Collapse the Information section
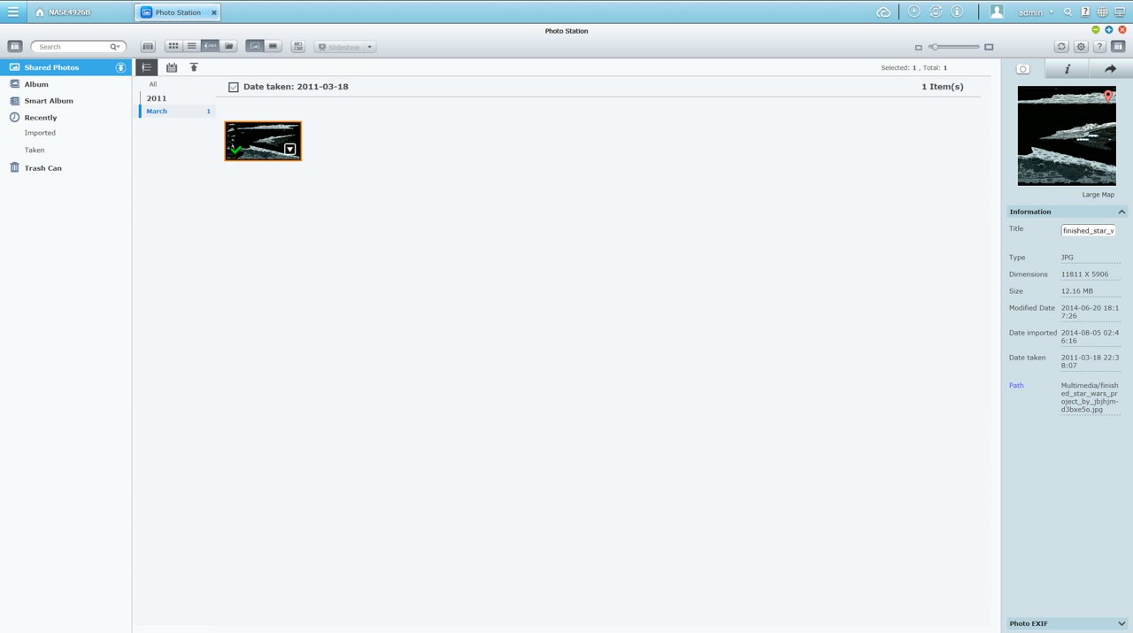This screenshot has height=633, width=1133. pos(1121,212)
